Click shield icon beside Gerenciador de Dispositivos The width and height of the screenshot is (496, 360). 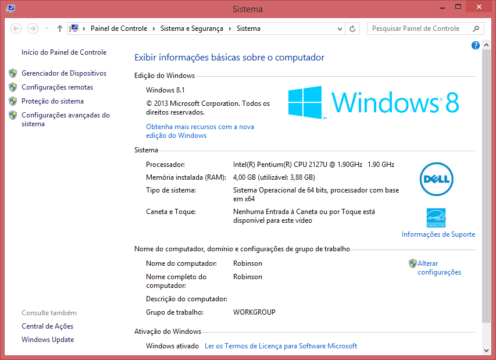(13, 73)
